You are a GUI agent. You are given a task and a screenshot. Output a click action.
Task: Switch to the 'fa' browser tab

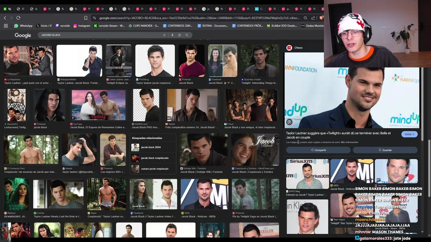pos(34,9)
